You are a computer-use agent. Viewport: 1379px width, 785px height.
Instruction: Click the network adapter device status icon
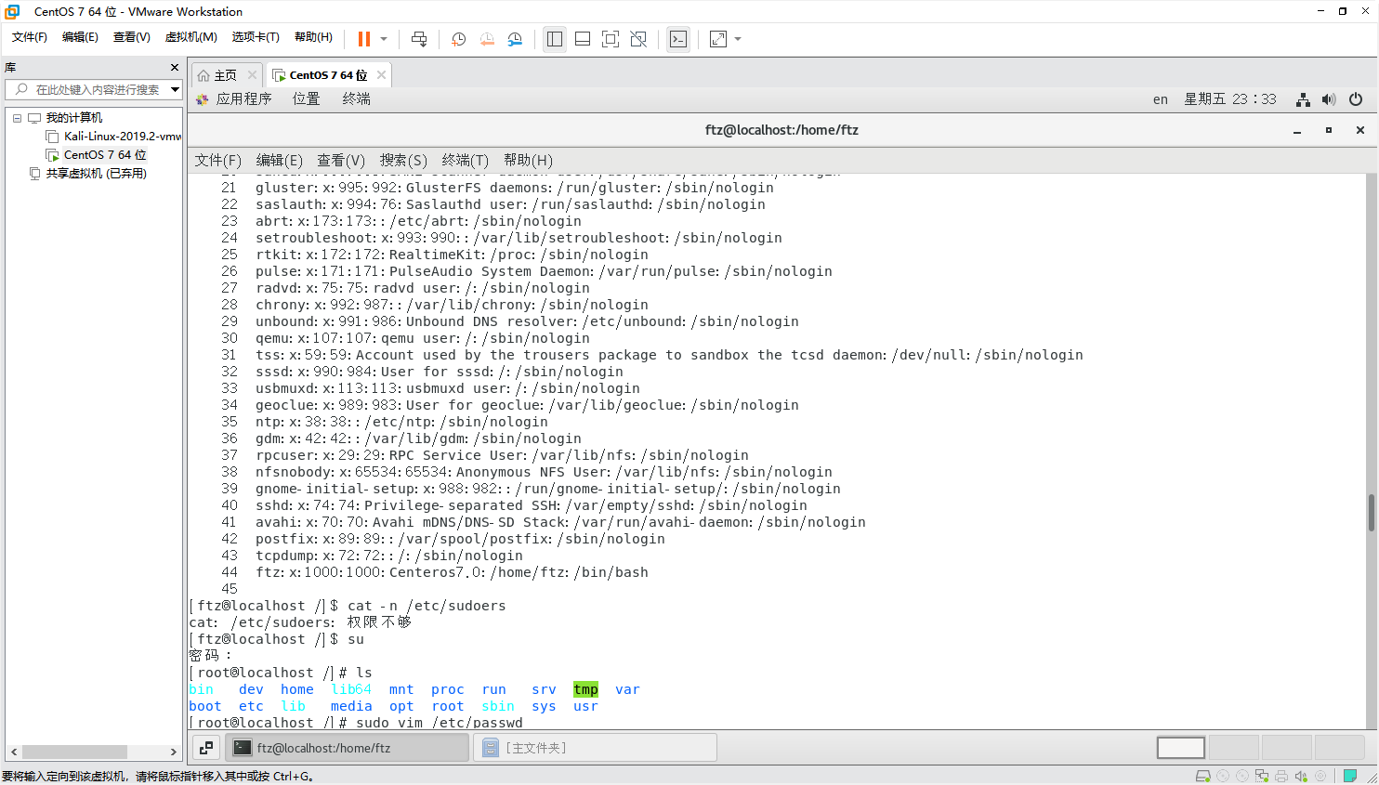(x=1261, y=776)
